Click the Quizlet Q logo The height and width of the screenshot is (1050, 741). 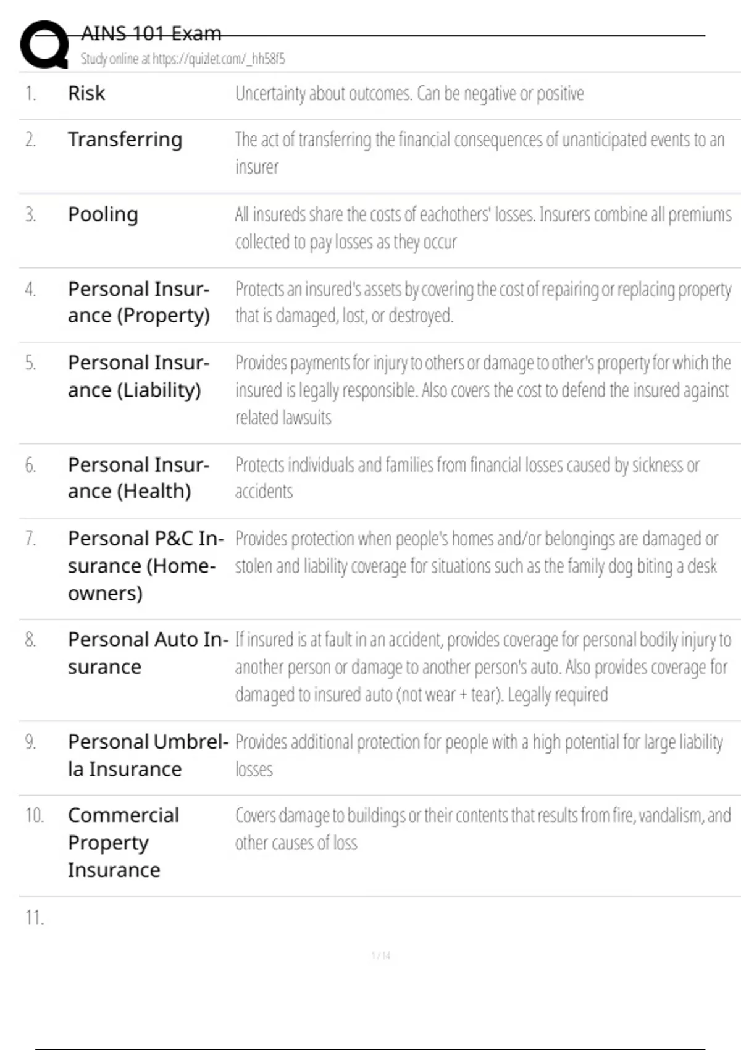[44, 44]
